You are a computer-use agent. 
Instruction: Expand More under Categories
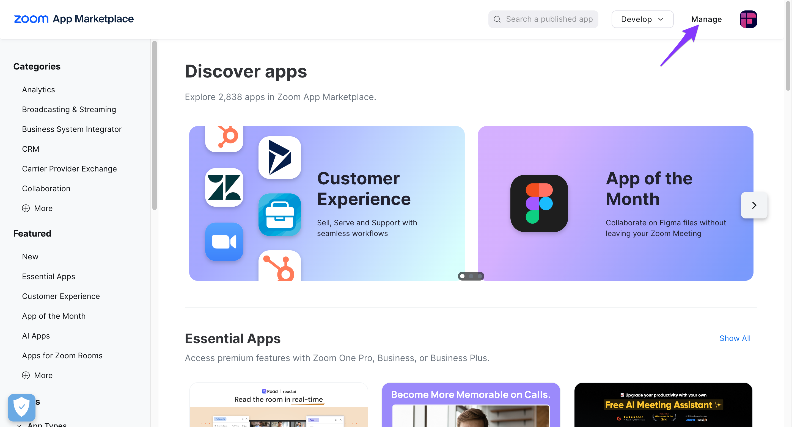[37, 208]
